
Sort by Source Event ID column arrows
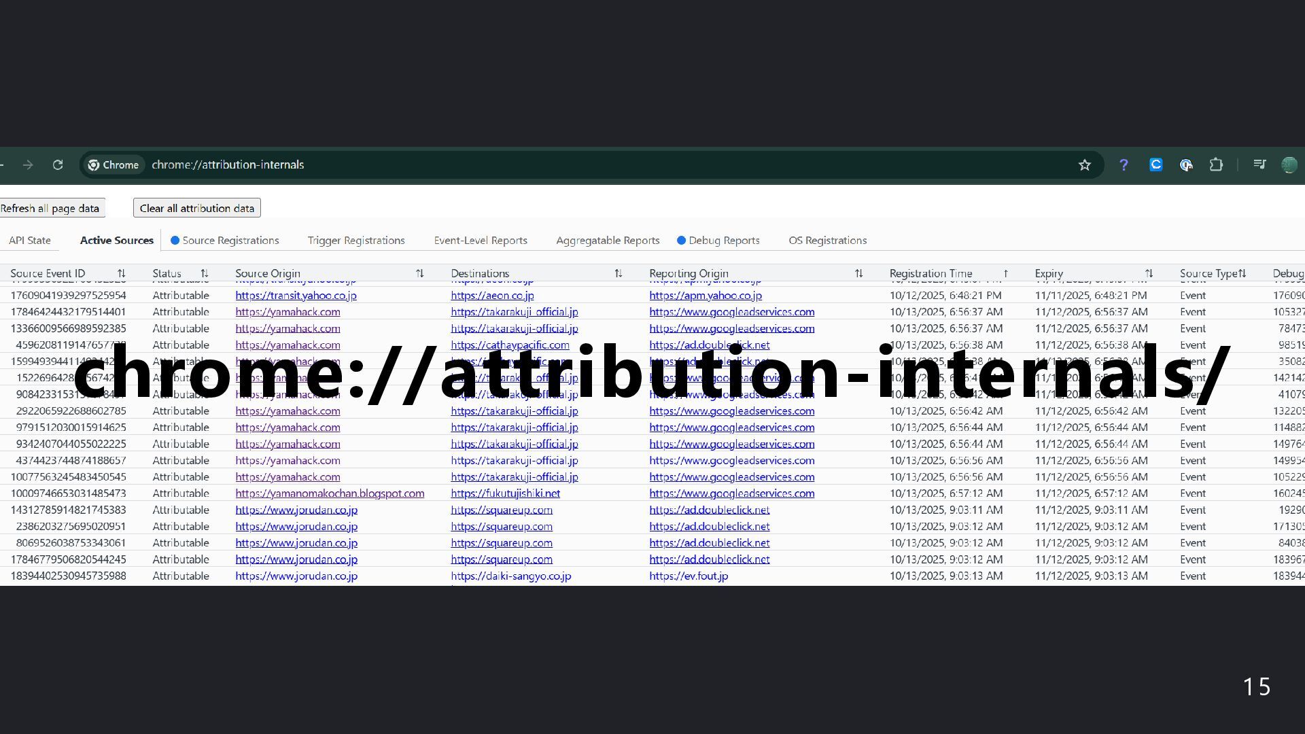[x=122, y=273]
